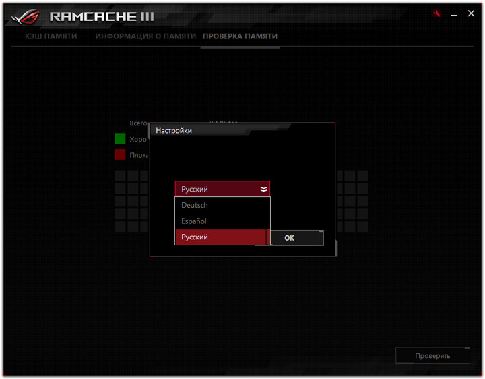Choose Español from the language list
The image size is (485, 379).
[x=221, y=221]
